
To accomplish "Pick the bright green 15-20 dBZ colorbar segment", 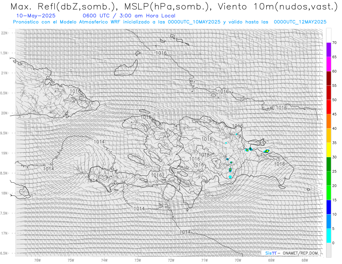I will pos(329,193).
